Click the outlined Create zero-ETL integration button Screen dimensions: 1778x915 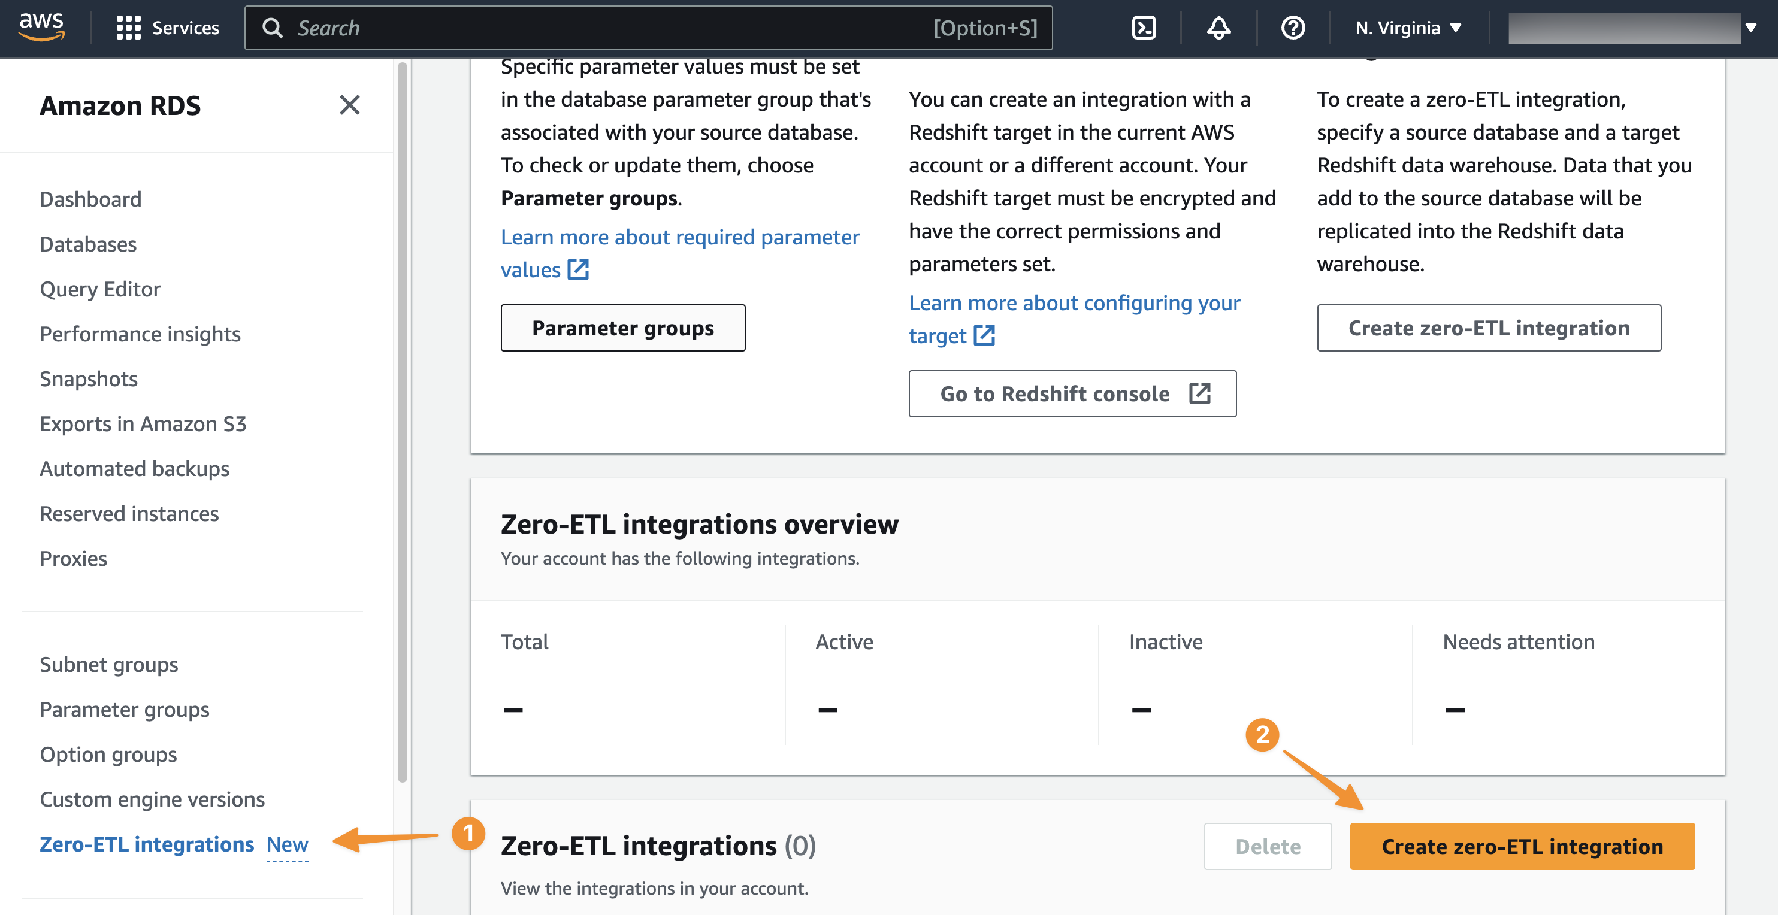tap(1488, 328)
